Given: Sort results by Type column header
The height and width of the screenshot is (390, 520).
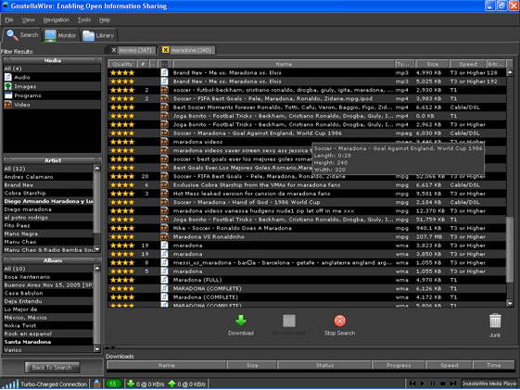Looking at the screenshot, I should (404, 64).
